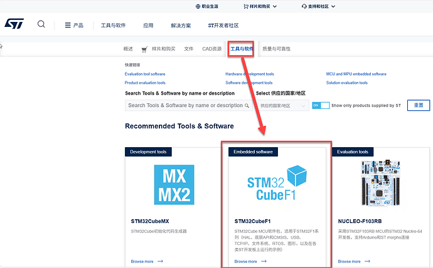Open the 供应的国家/地区 combo box
The image size is (433, 268).
click(282, 106)
